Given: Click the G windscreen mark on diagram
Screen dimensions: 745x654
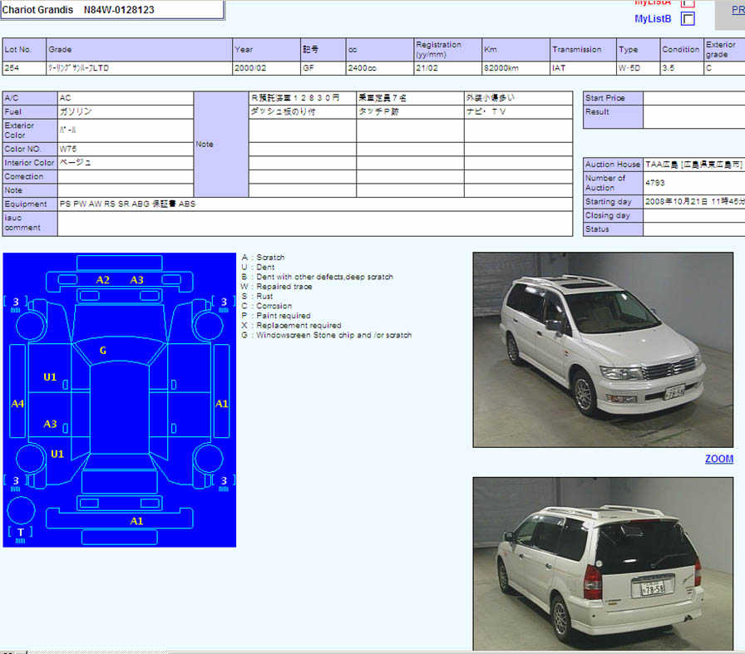Looking at the screenshot, I should [103, 351].
